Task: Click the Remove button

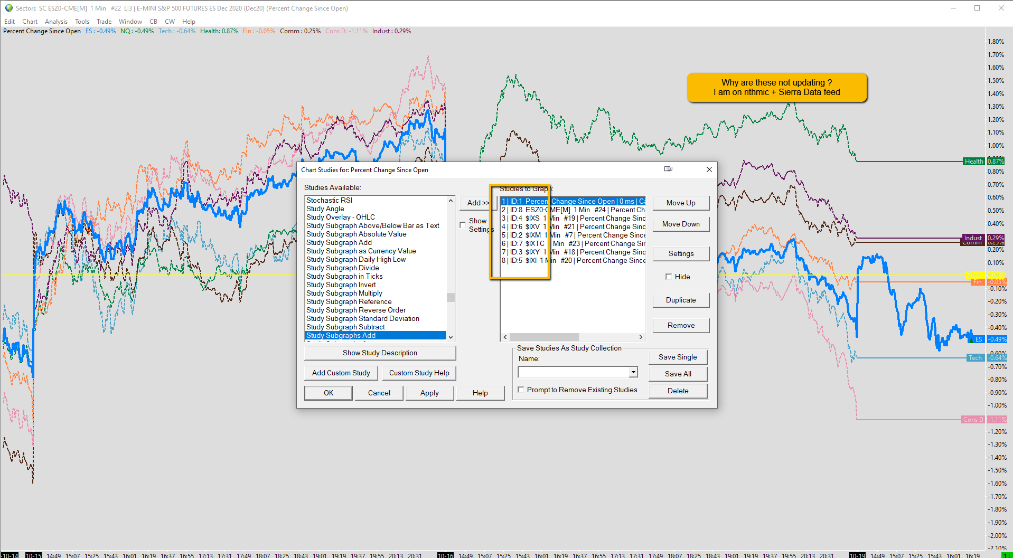Action: coord(681,325)
